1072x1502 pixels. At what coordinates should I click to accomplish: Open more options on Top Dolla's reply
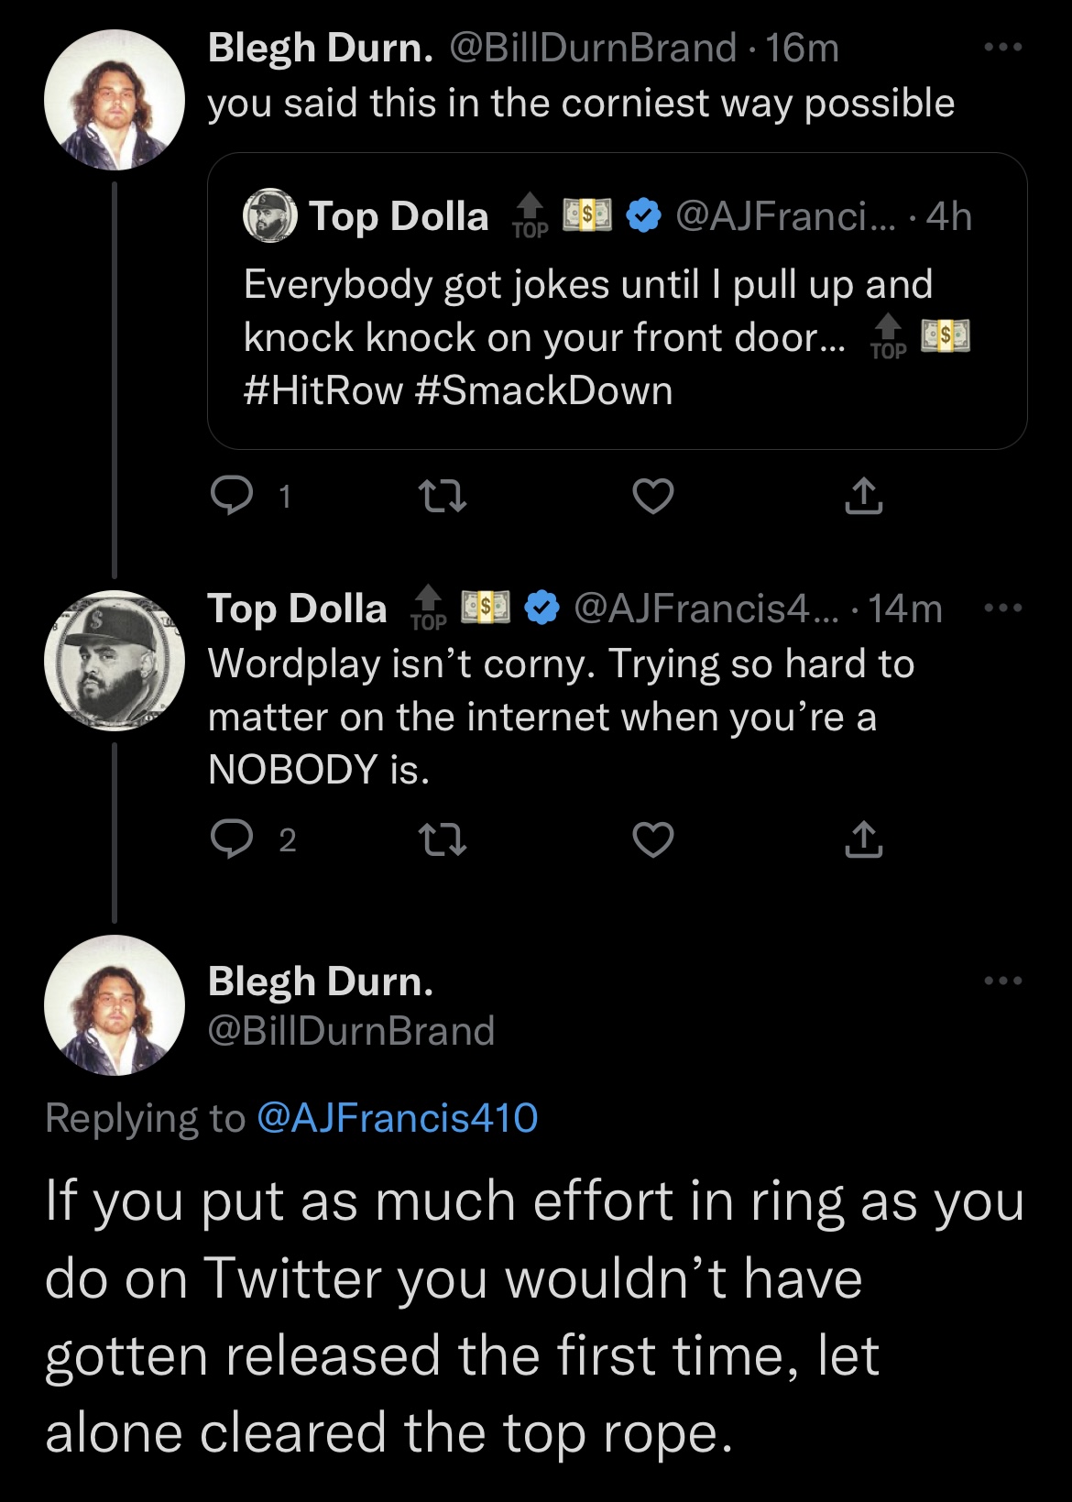pos(1002,608)
